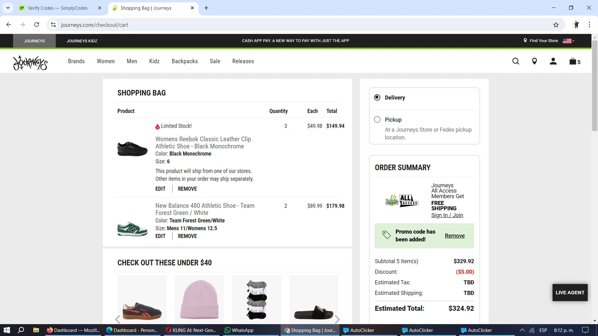The width and height of the screenshot is (598, 336).
Task: Open the account profile icon
Action: pos(553,61)
